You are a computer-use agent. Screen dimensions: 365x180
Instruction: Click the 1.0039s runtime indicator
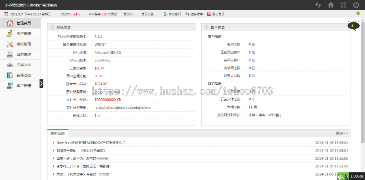point(357,176)
